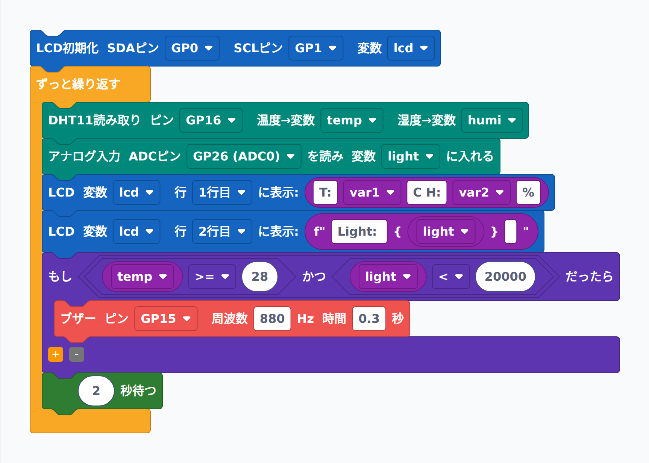Open the GP0 SDA pin dropdown
Viewport: 649px width, 463px height.
pyautogui.click(x=192, y=48)
